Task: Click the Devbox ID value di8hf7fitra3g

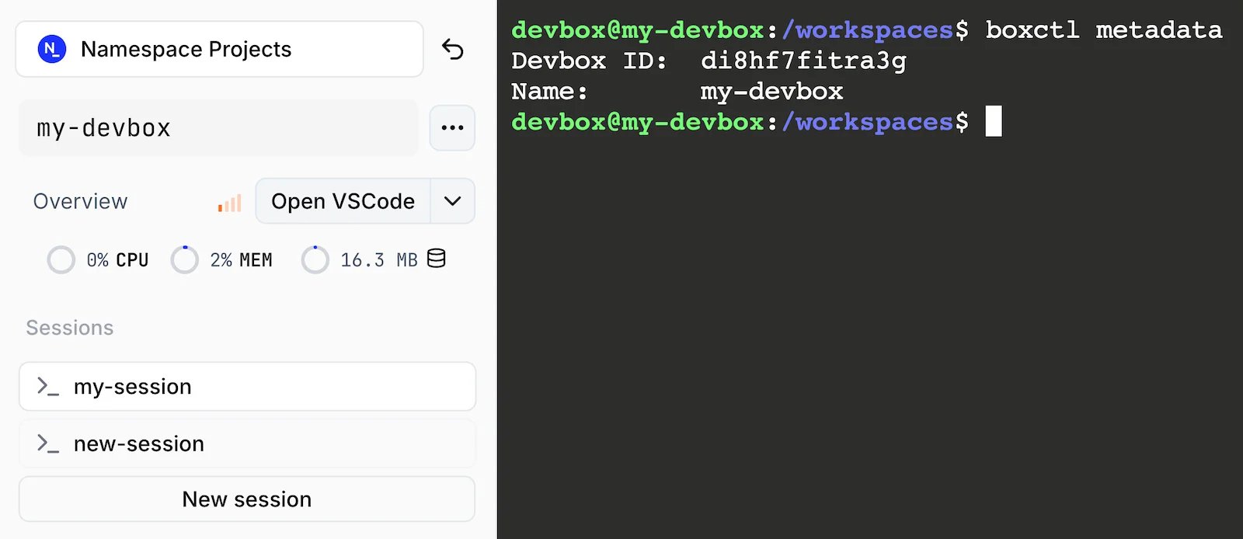Action: pos(803,61)
